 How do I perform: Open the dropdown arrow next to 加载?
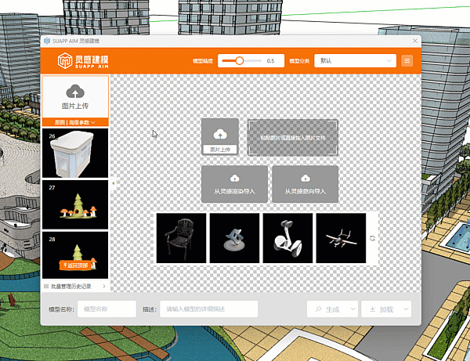[x=403, y=309]
